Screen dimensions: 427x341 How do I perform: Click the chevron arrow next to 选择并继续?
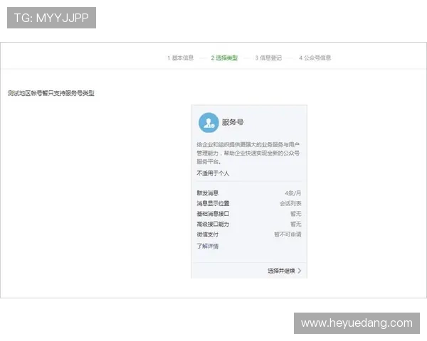coord(300,271)
